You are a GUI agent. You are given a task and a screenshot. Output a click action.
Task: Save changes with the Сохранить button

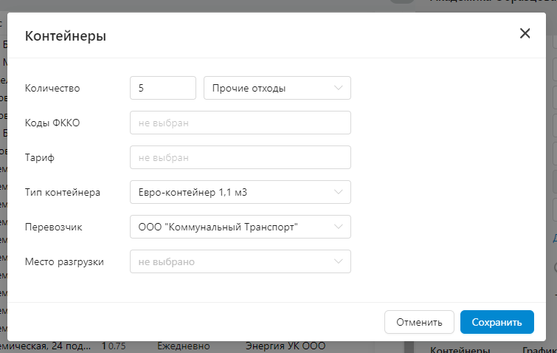click(497, 322)
